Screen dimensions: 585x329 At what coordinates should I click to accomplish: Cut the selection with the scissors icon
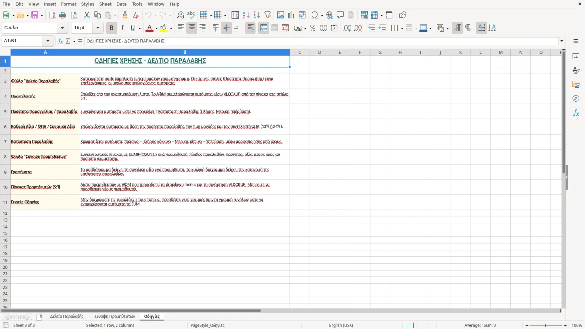(87, 15)
